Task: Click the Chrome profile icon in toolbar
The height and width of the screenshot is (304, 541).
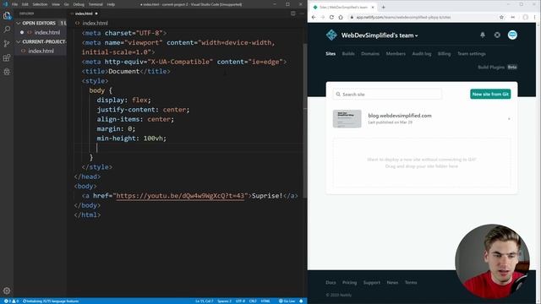Action: tap(525, 17)
